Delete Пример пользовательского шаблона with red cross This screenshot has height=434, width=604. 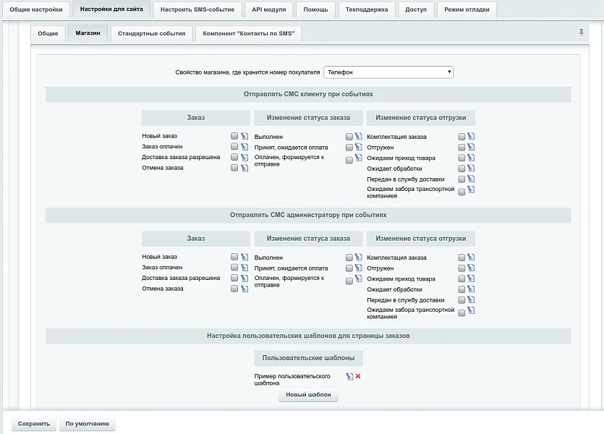358,376
